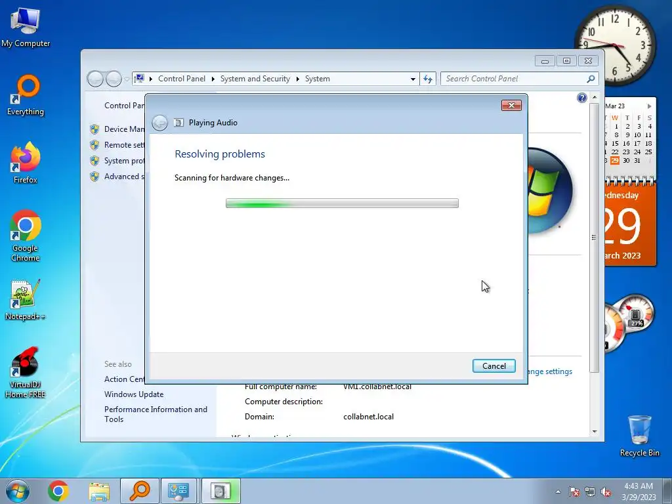Image resolution: width=672 pixels, height=504 pixels.
Task: Launch Firefox from the desktop
Action: 26,163
